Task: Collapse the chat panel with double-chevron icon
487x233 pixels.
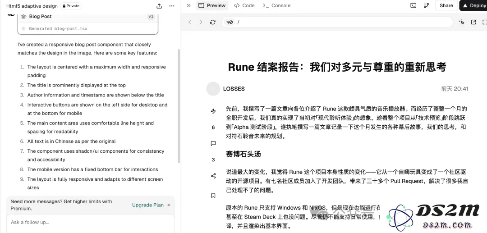Action: tap(188, 5)
